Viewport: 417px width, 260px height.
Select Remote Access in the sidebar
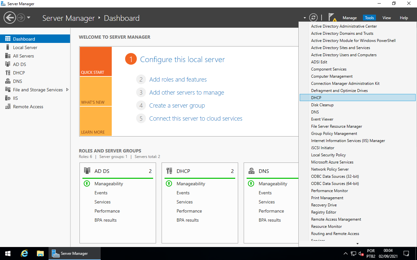click(x=28, y=107)
